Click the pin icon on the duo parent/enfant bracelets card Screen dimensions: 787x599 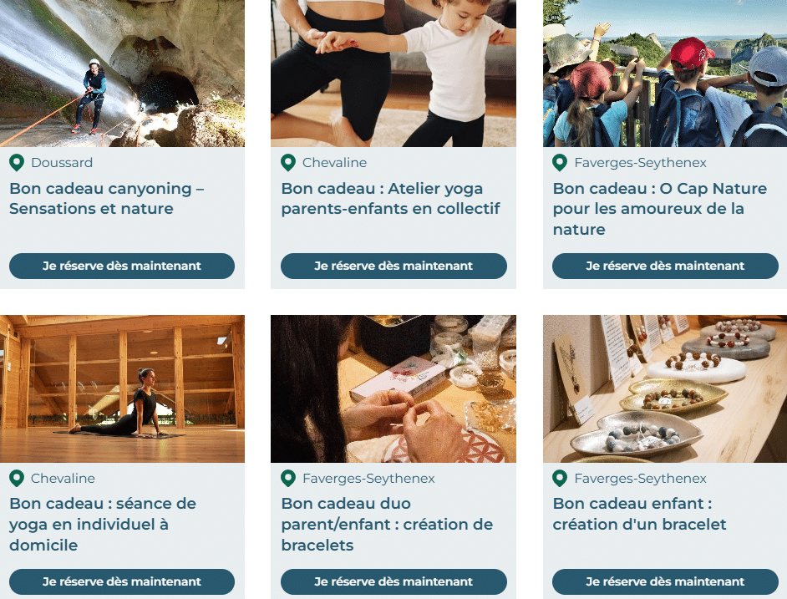[x=288, y=479]
